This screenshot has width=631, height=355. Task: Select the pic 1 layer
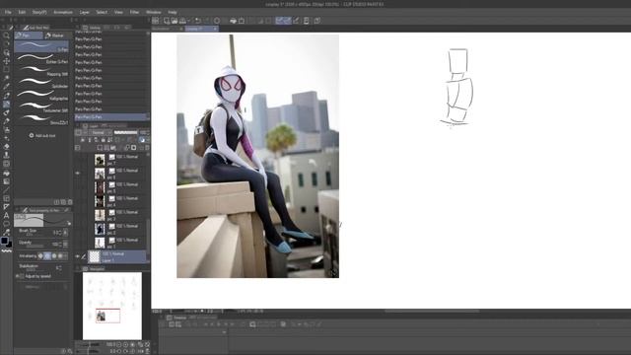[118, 244]
